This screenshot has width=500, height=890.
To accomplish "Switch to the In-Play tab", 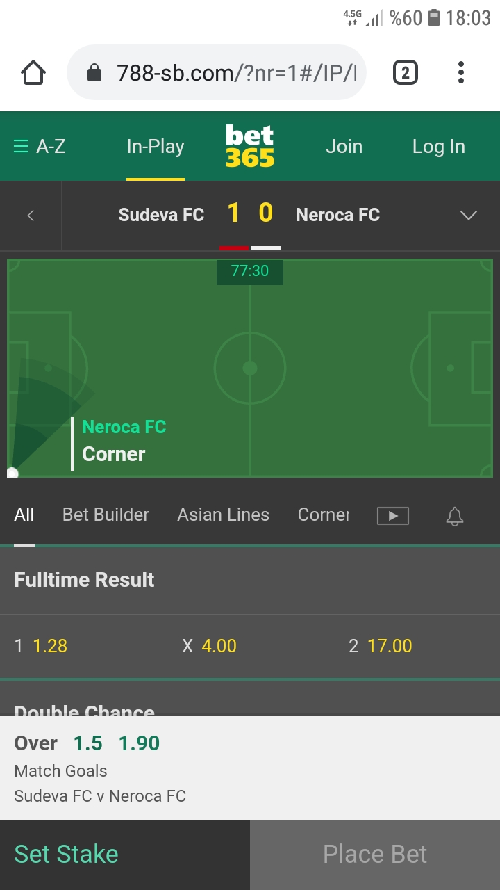I will click(156, 147).
